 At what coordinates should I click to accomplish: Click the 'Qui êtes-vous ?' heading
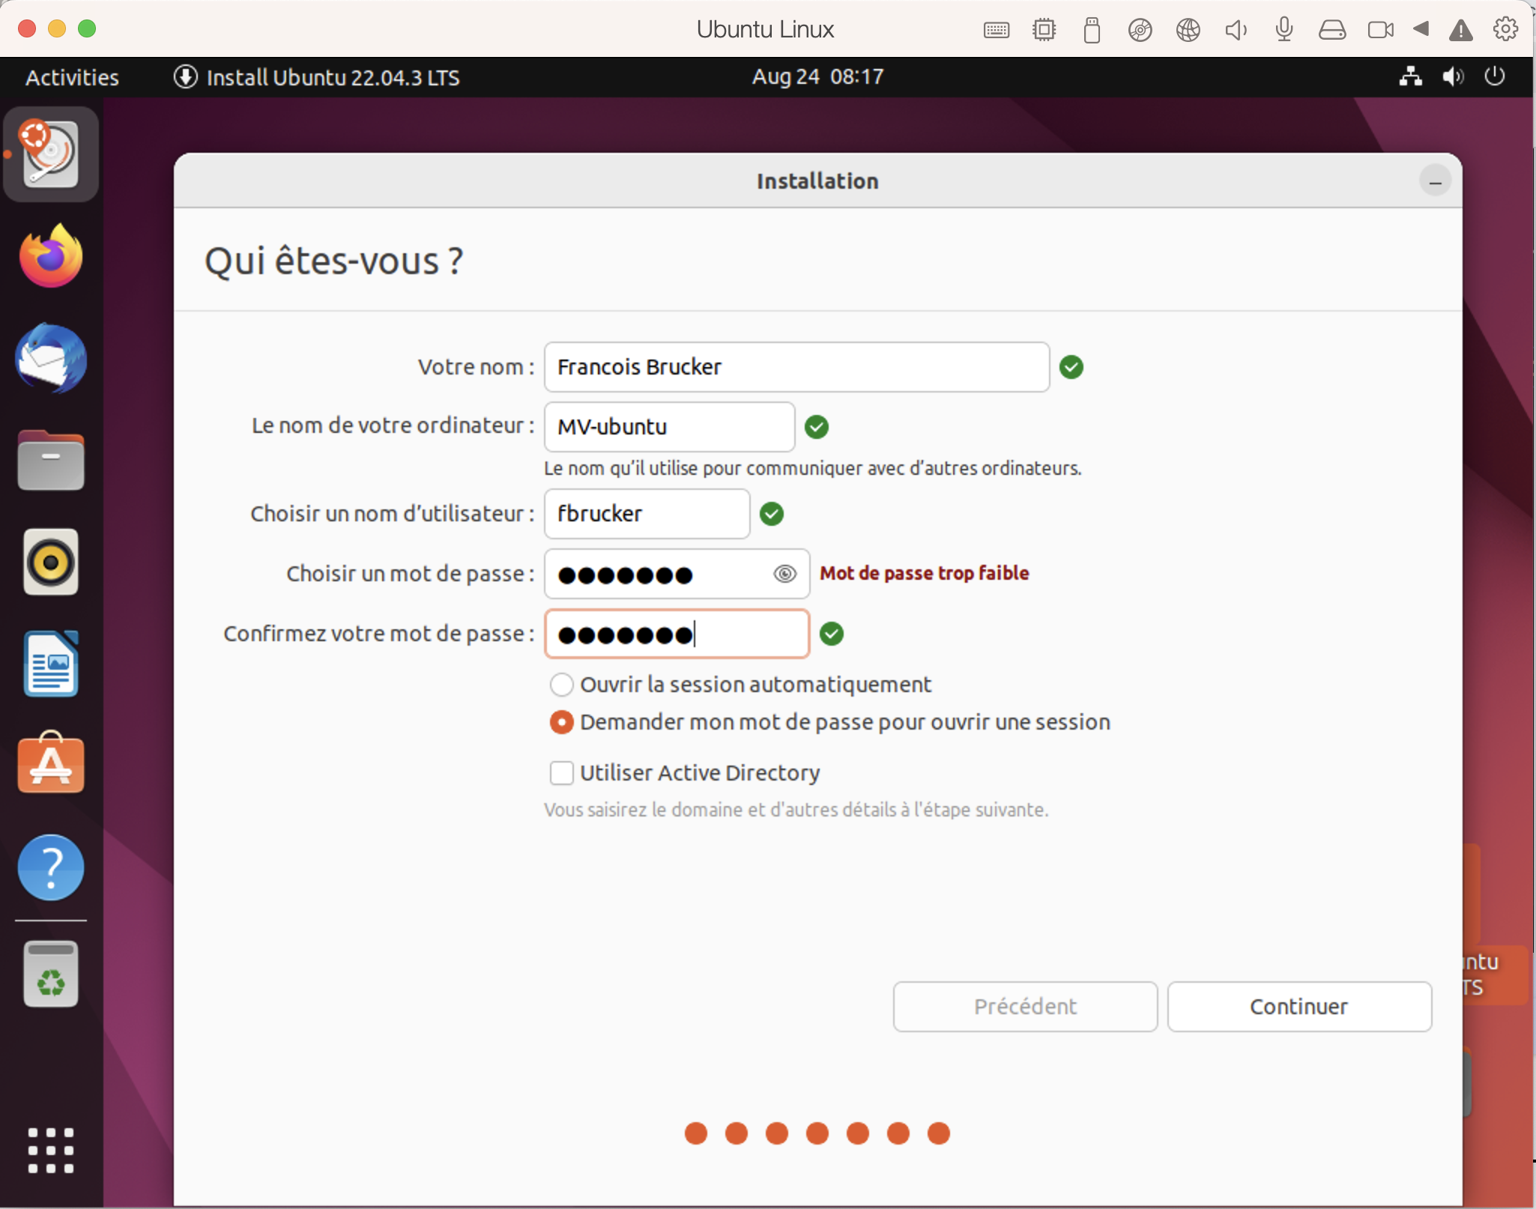coord(334,261)
